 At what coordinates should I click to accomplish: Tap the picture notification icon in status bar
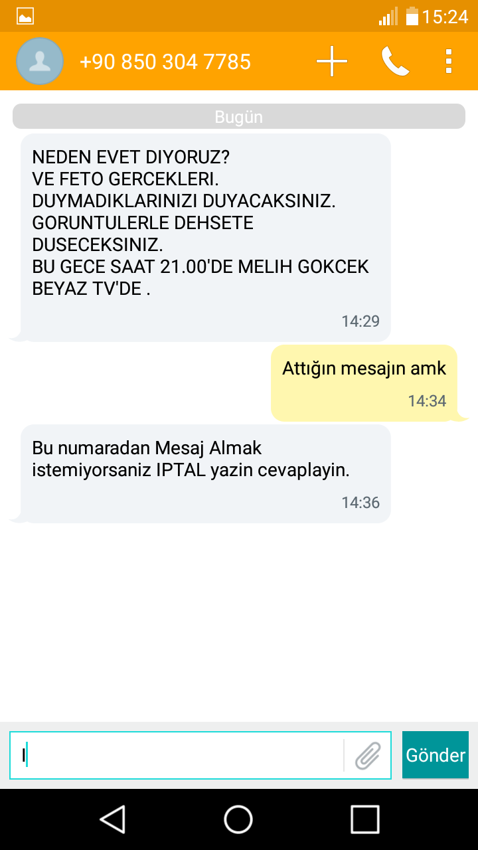(x=25, y=17)
